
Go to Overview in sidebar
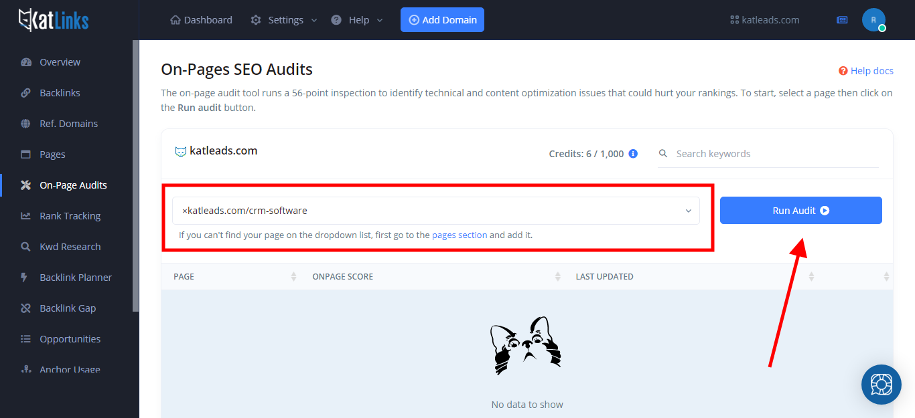tap(60, 62)
